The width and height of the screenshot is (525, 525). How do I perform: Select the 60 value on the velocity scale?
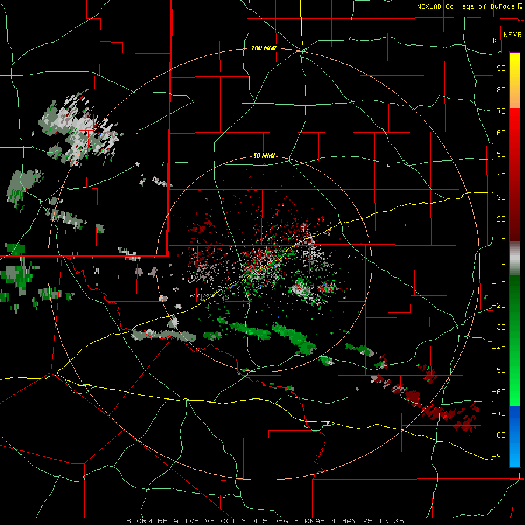click(501, 132)
